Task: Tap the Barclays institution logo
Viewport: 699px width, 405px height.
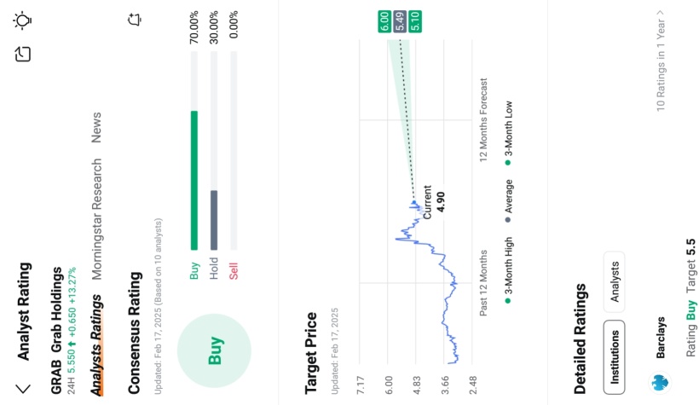Action: click(x=659, y=382)
